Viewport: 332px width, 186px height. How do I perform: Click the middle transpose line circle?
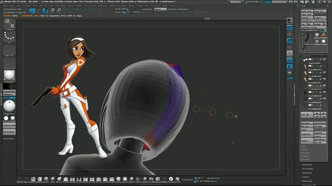(x=213, y=112)
